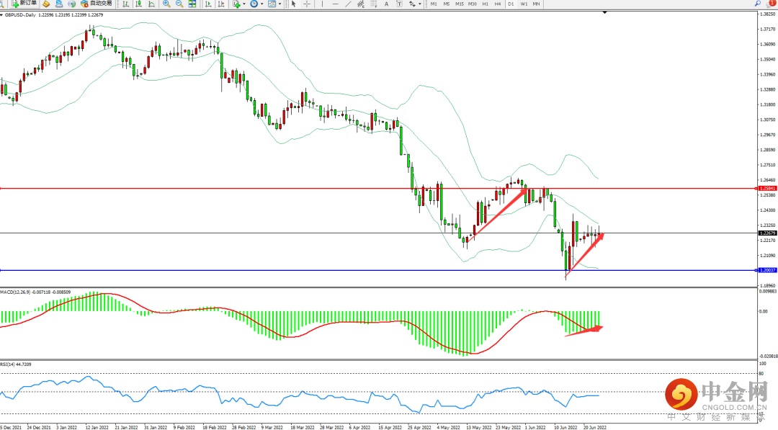The width and height of the screenshot is (778, 430).
Task: Click current price label 1.22679
Action: click(x=768, y=233)
